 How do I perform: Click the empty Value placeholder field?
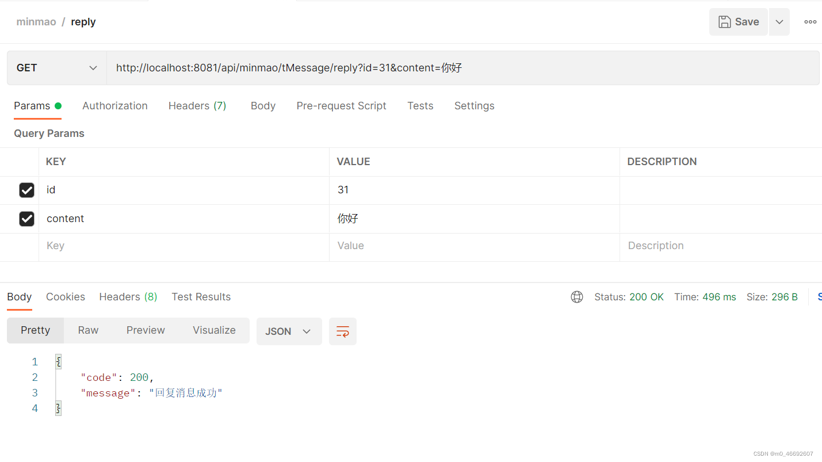475,246
